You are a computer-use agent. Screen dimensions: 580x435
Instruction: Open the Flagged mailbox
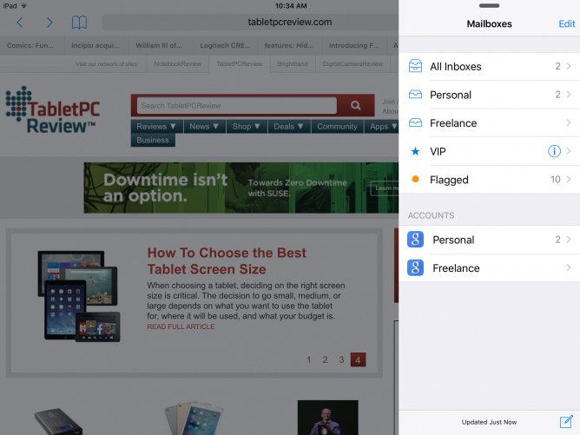[x=490, y=180]
